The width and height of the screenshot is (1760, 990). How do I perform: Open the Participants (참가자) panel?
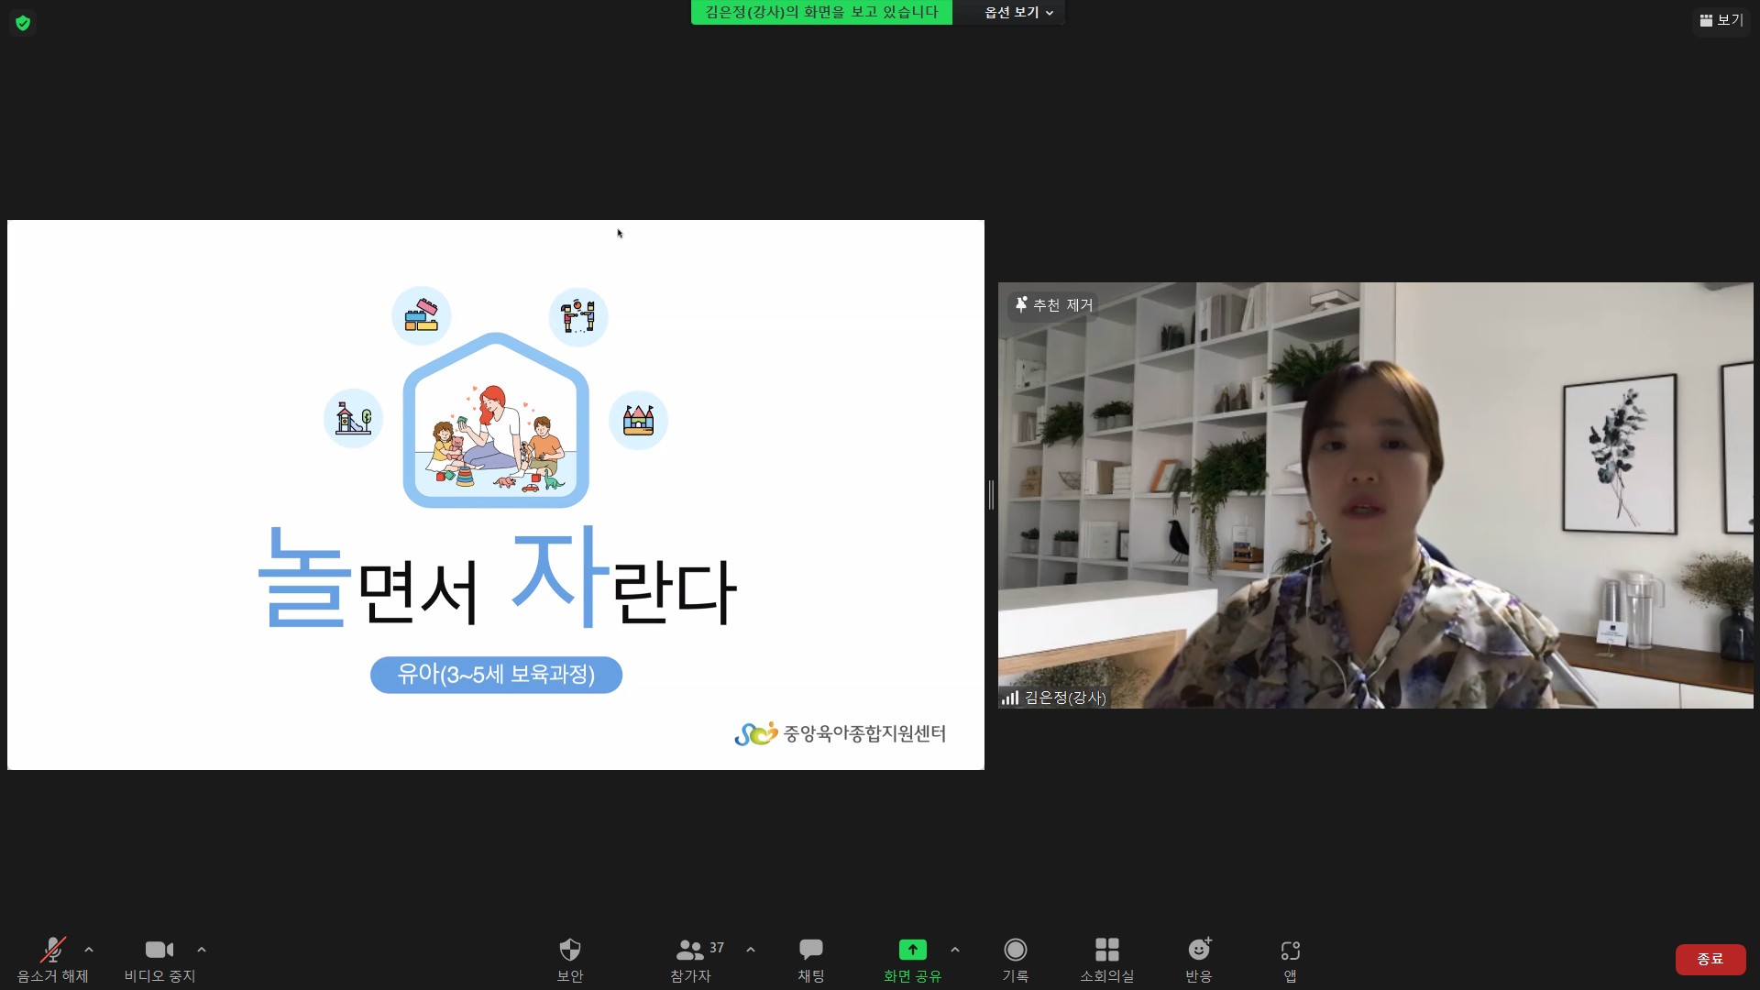point(690,959)
